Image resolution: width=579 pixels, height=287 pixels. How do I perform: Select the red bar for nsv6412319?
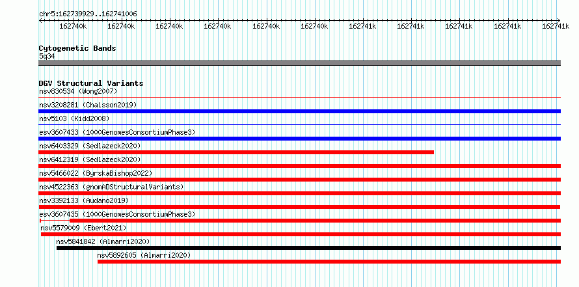click(x=299, y=166)
